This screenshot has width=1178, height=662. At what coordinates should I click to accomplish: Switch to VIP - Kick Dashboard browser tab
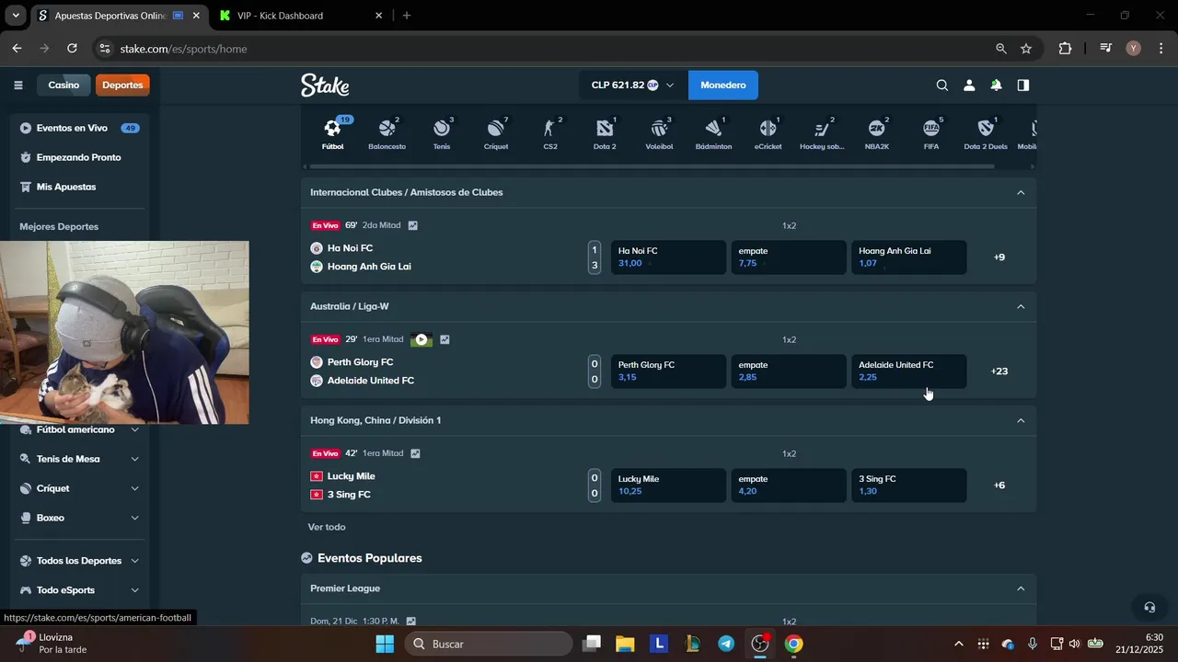(302, 16)
